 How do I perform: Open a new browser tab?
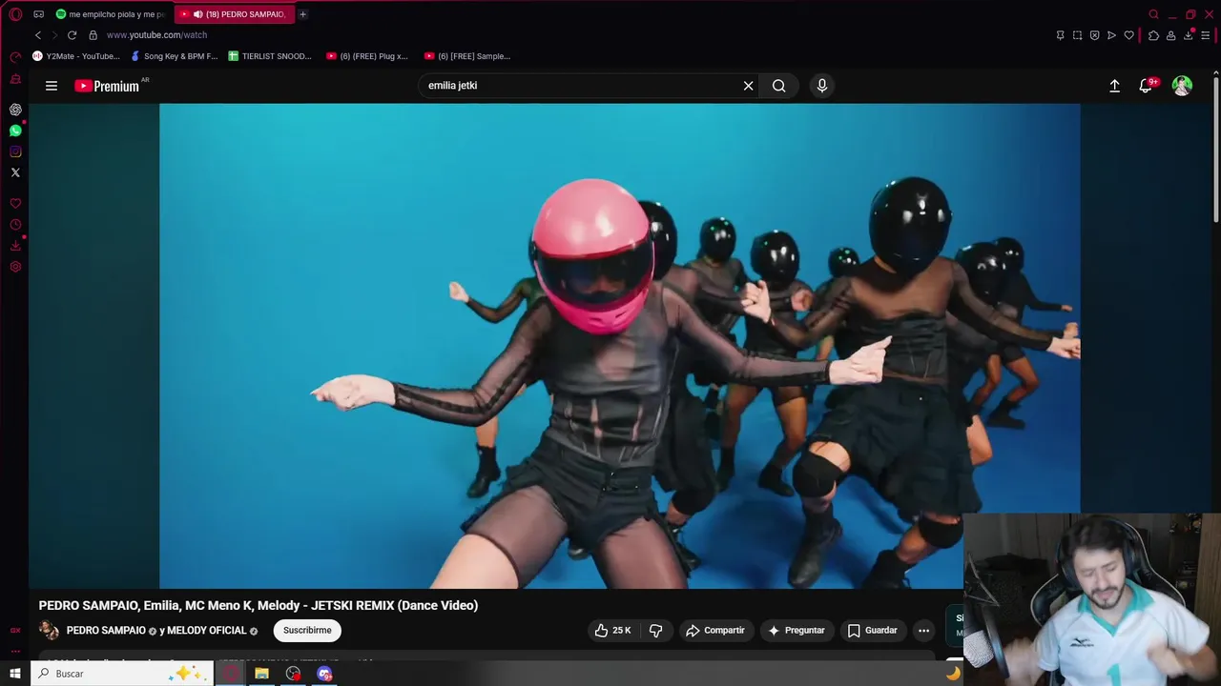(302, 14)
